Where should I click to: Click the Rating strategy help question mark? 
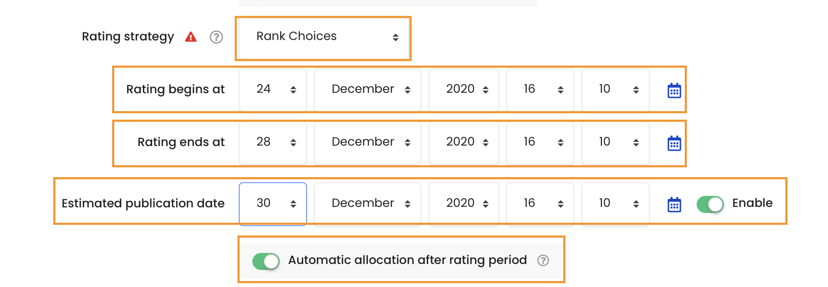click(216, 37)
